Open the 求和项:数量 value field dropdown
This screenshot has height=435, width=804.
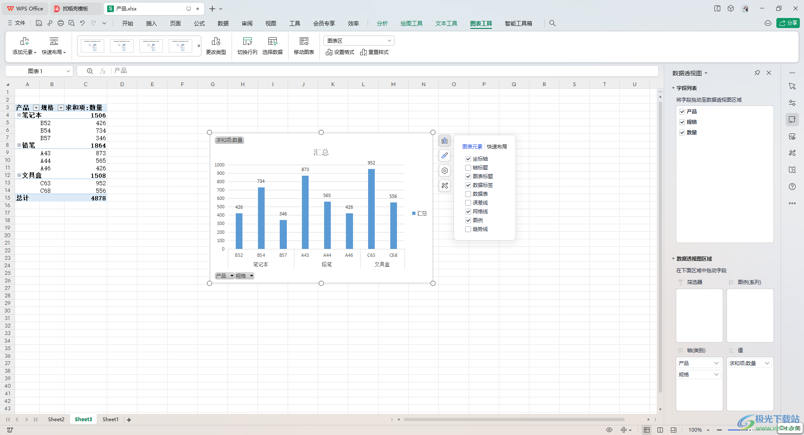coord(767,363)
